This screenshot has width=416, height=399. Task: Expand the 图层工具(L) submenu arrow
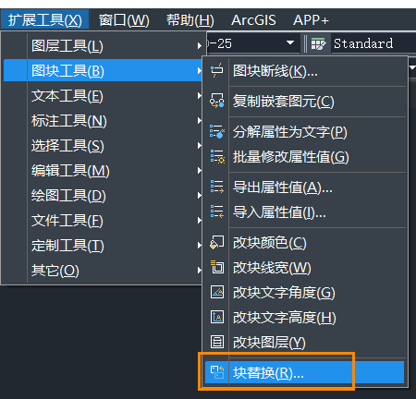click(x=199, y=46)
